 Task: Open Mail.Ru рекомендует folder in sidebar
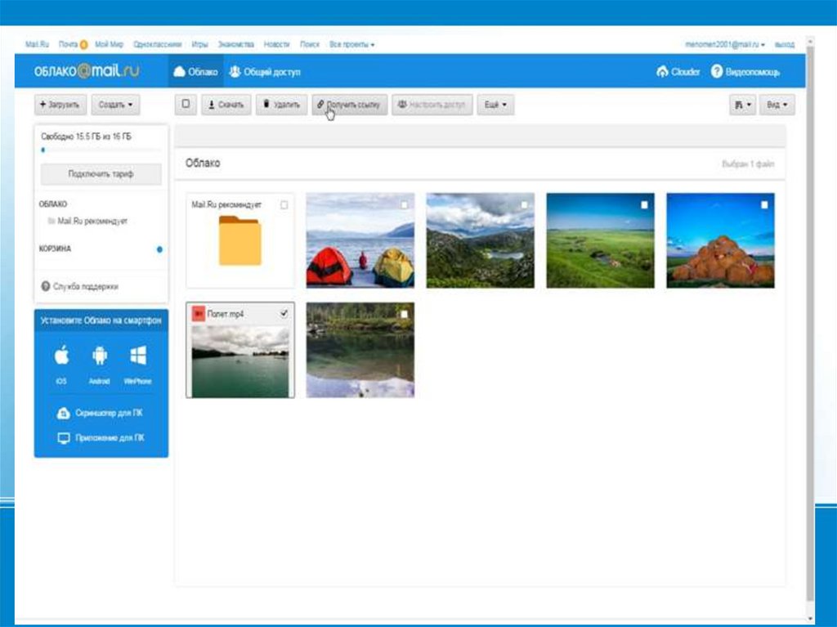(x=87, y=221)
